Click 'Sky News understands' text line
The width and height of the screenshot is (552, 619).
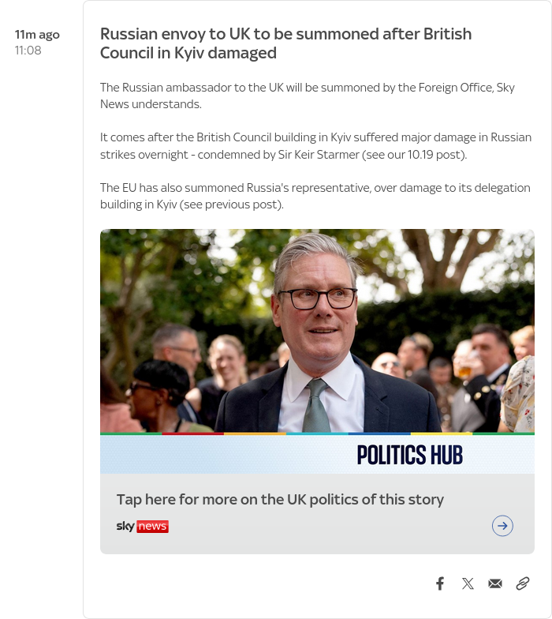coord(151,104)
